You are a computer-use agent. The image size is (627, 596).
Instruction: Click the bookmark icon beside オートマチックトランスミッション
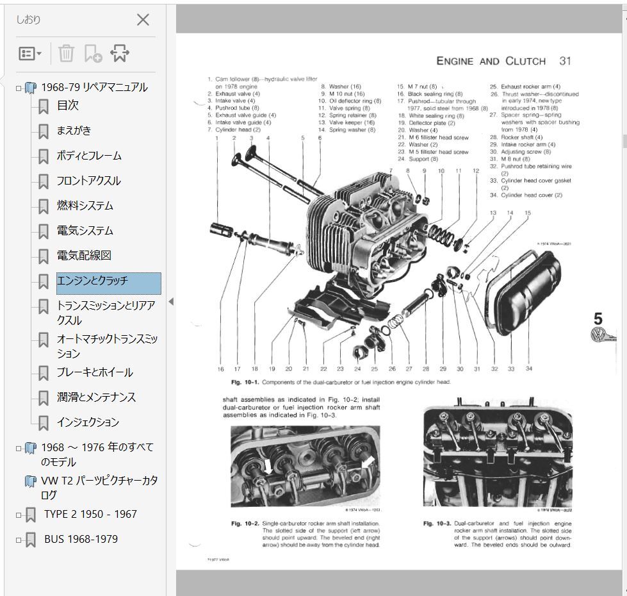click(44, 340)
